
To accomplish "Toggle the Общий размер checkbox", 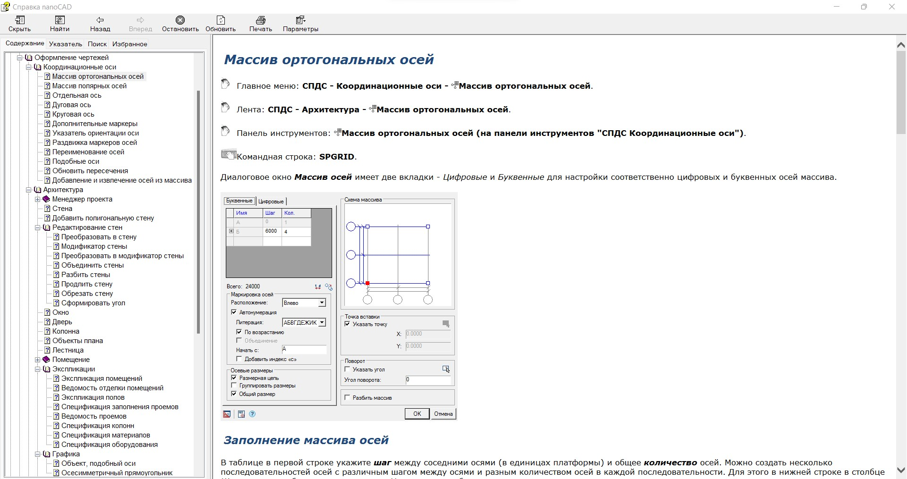I will pos(234,394).
